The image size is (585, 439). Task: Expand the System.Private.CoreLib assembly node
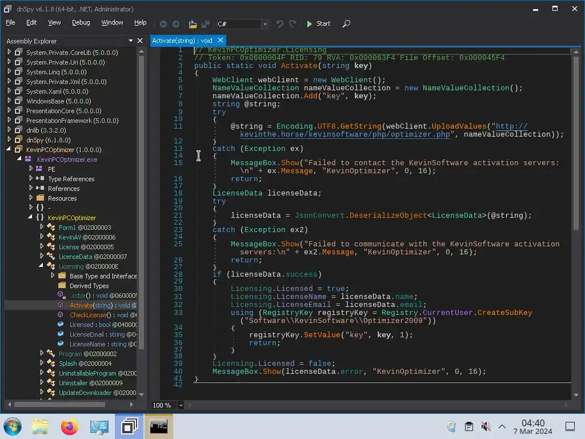pos(9,52)
